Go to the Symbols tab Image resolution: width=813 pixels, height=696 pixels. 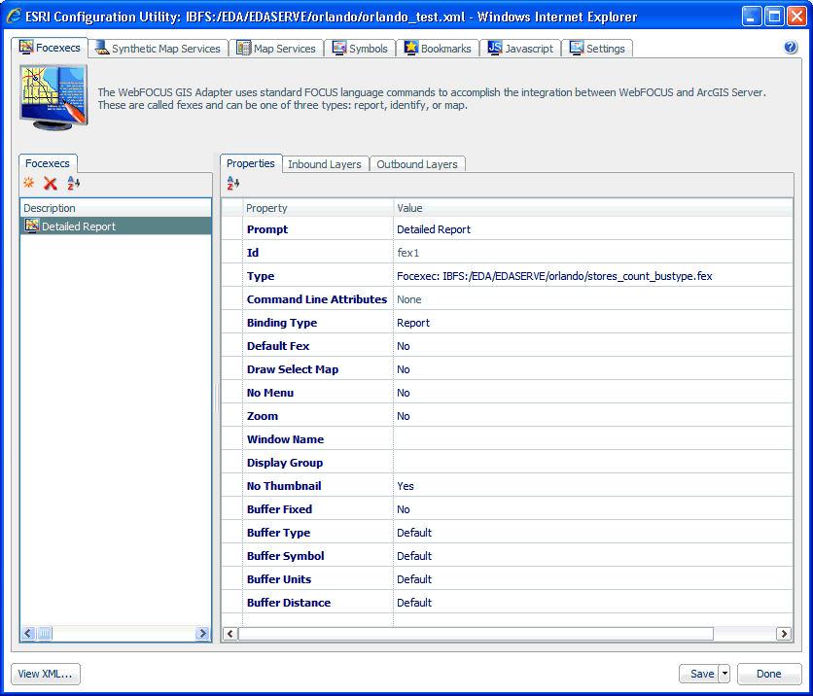pos(360,49)
